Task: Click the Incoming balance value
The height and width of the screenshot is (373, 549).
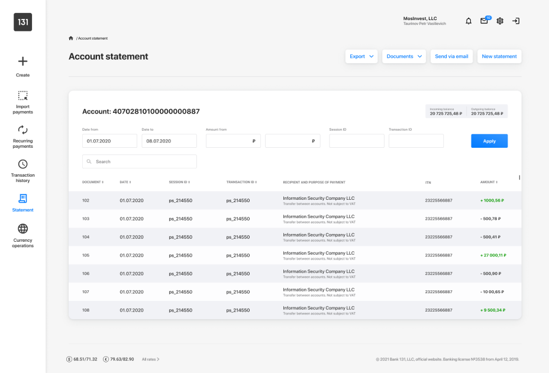Action: (445, 113)
